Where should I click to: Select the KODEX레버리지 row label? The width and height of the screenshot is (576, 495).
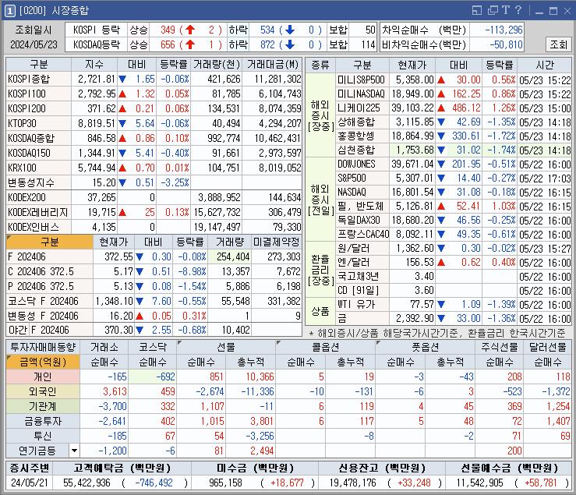point(38,212)
